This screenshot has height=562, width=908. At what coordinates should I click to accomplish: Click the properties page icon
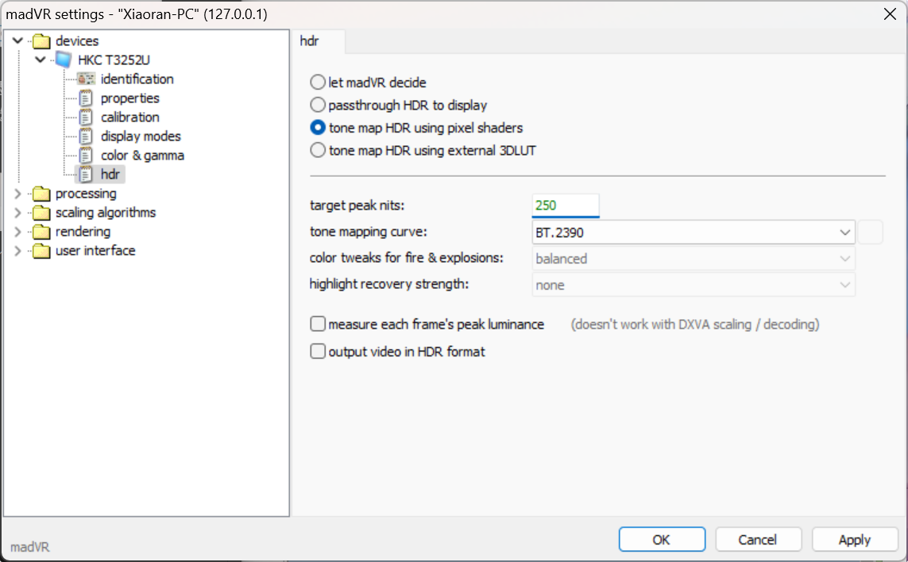[x=86, y=98]
